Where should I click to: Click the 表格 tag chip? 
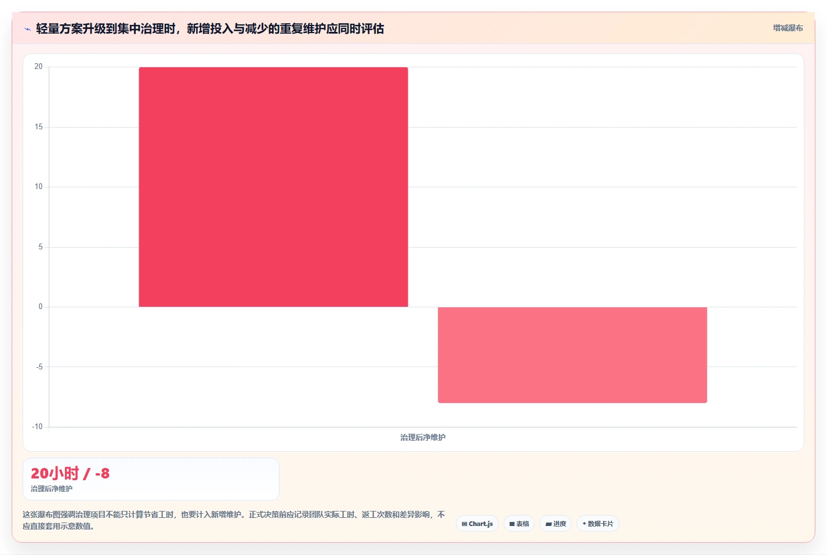click(519, 524)
